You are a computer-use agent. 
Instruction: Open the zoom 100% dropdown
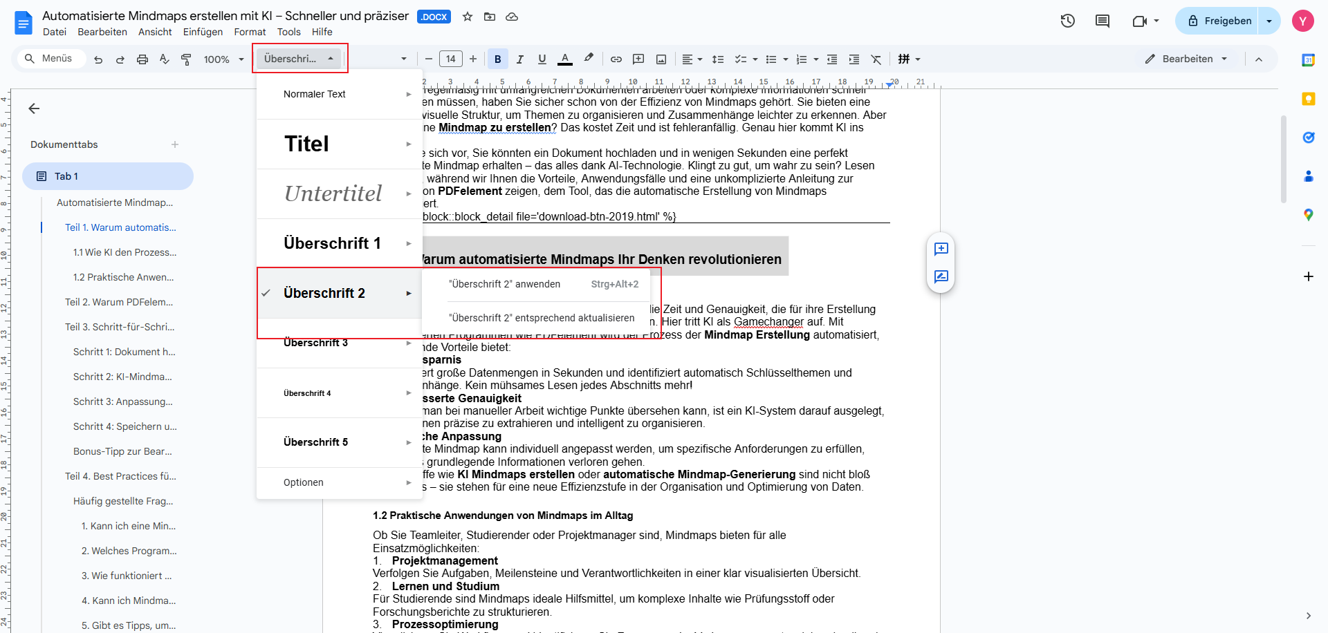[224, 59]
